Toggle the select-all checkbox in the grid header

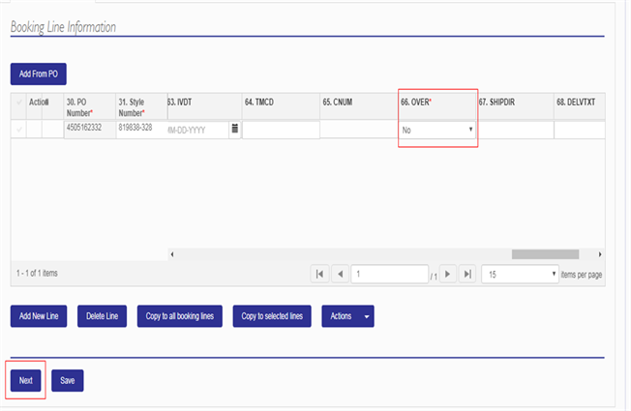[x=20, y=102]
